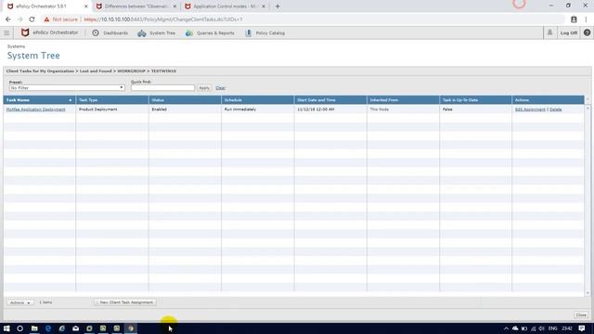Sort by Task is Up-To-Date header
This screenshot has height=334, width=594.
pos(475,100)
